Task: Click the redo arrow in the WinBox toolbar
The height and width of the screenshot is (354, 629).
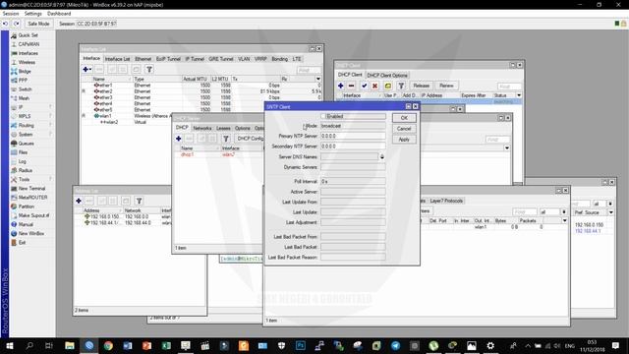Action: (16, 24)
